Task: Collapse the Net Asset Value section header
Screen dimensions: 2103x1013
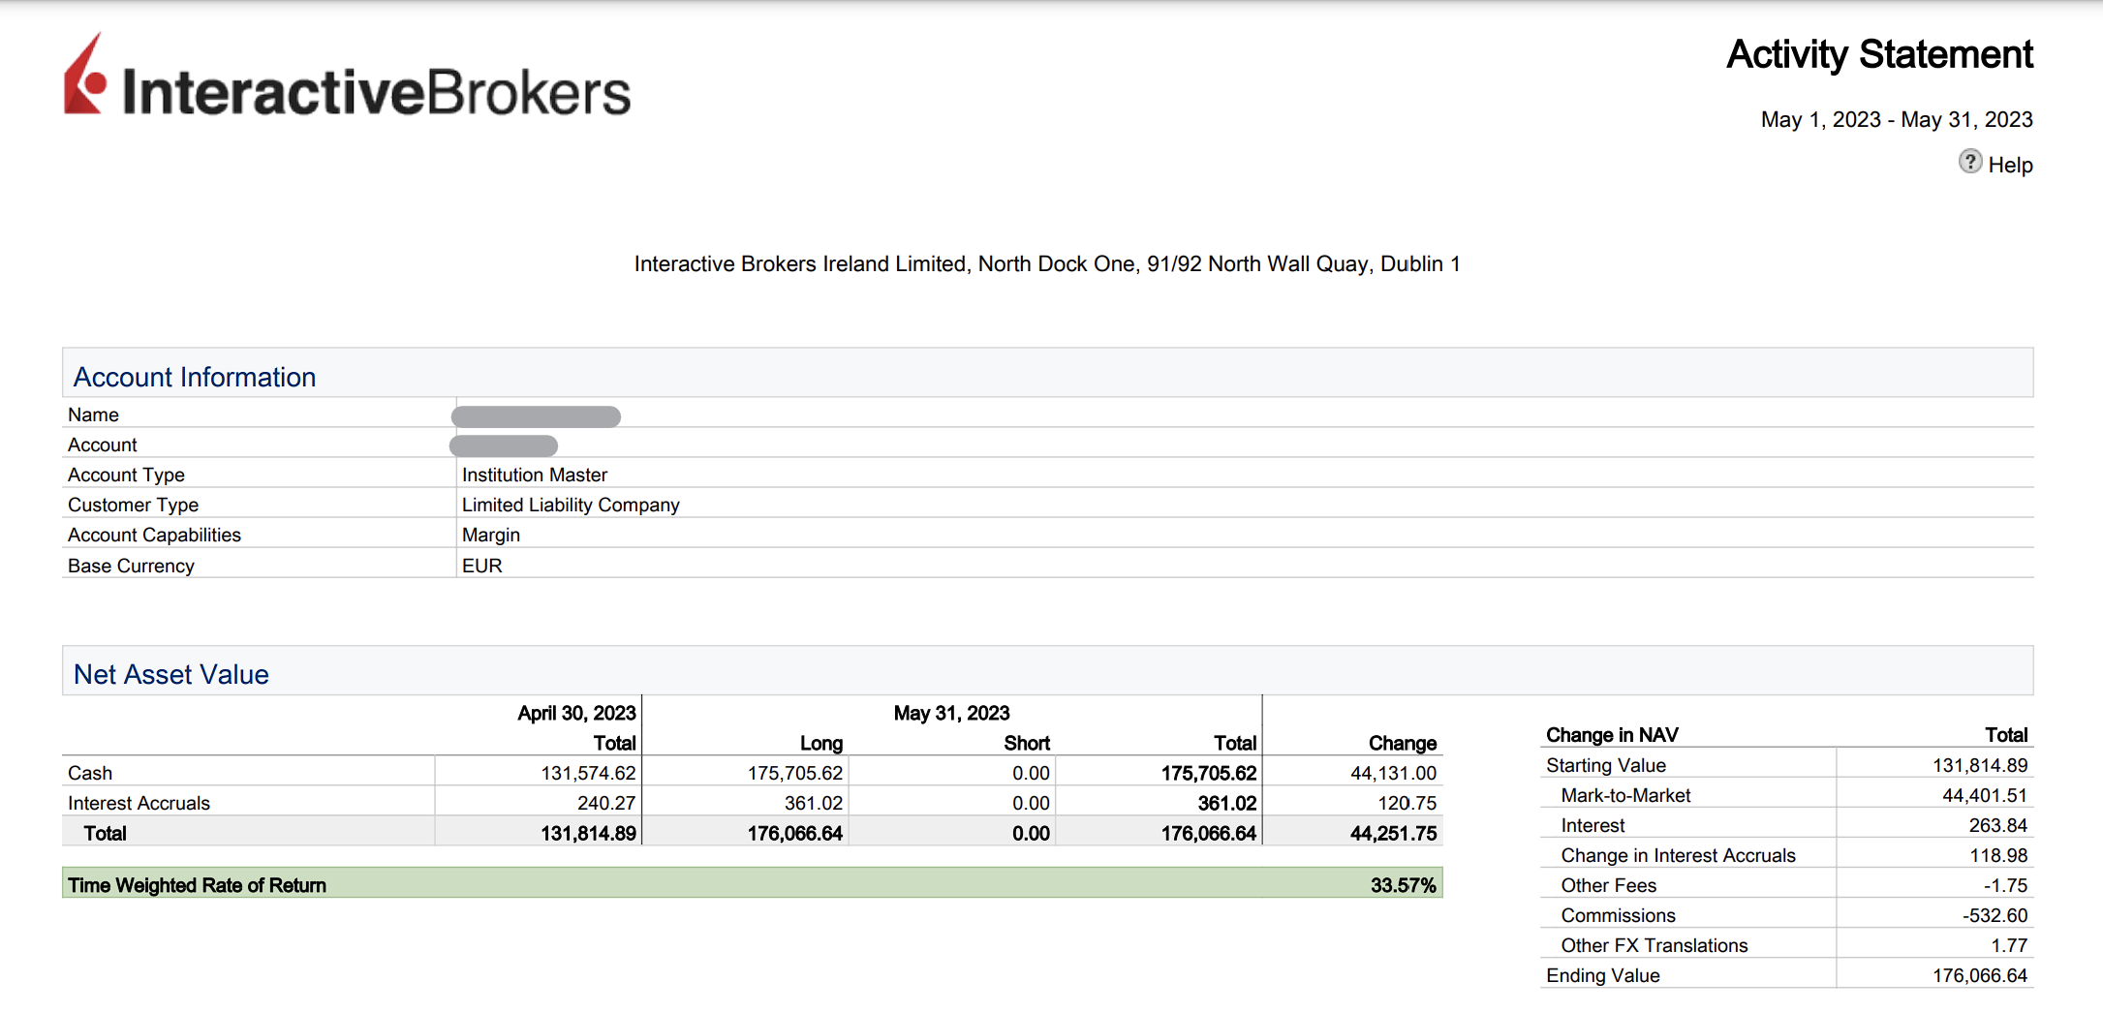Action: [x=171, y=674]
